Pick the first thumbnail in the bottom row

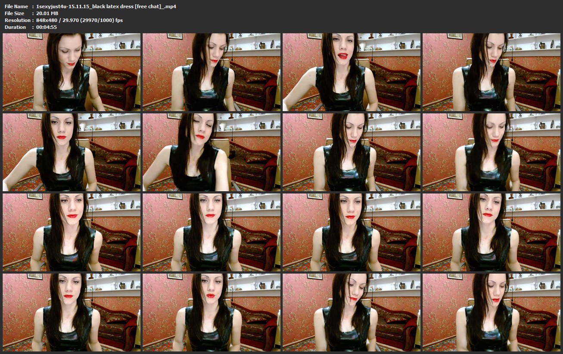(72, 312)
